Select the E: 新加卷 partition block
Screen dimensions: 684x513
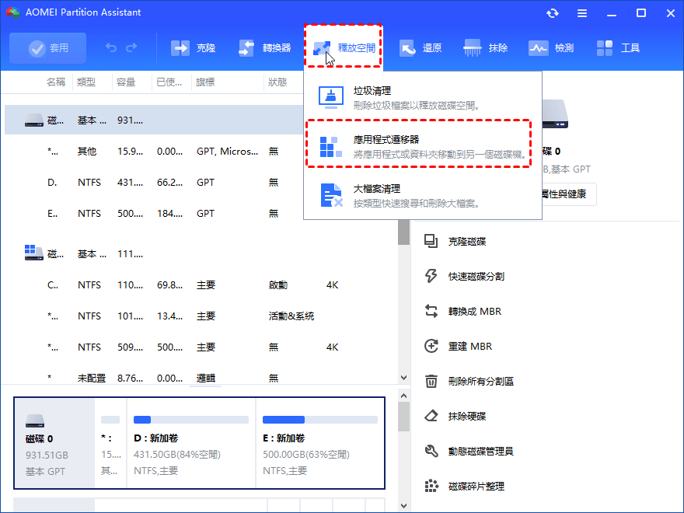(x=320, y=443)
